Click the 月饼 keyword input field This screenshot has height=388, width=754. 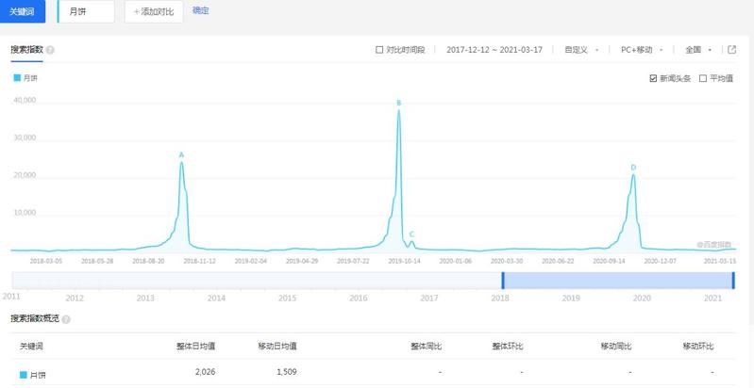[86, 11]
